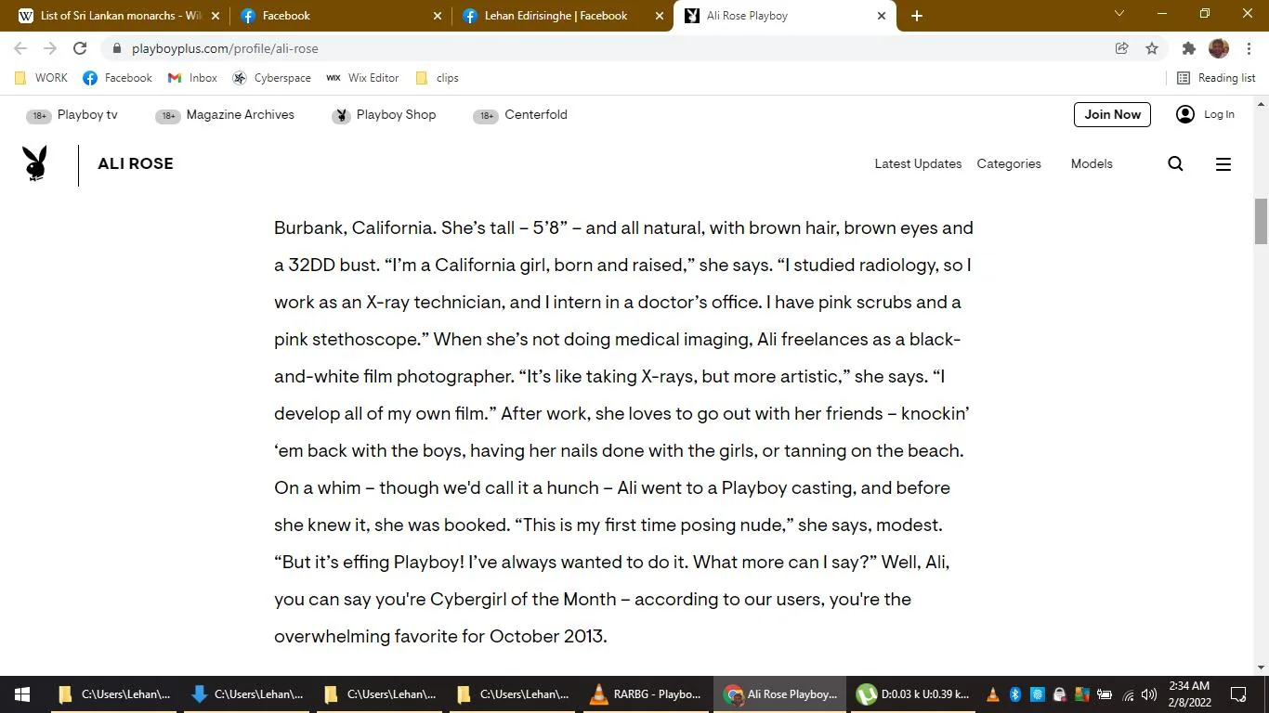Viewport: 1269px width, 713px height.
Task: Click the volume speaker tray icon
Action: pos(1149,694)
